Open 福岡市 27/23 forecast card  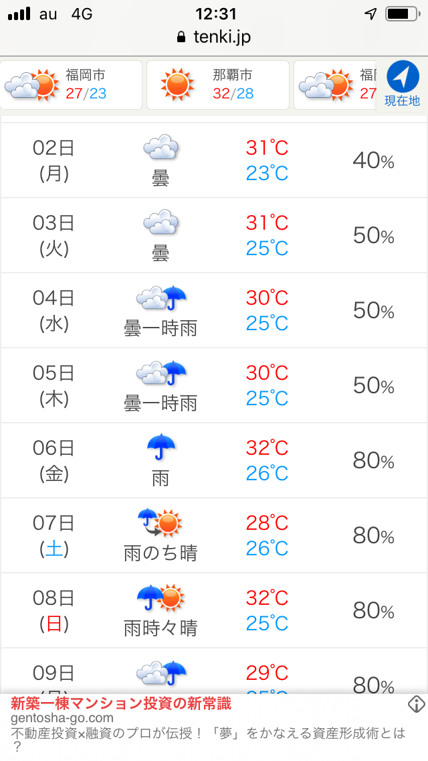point(72,85)
